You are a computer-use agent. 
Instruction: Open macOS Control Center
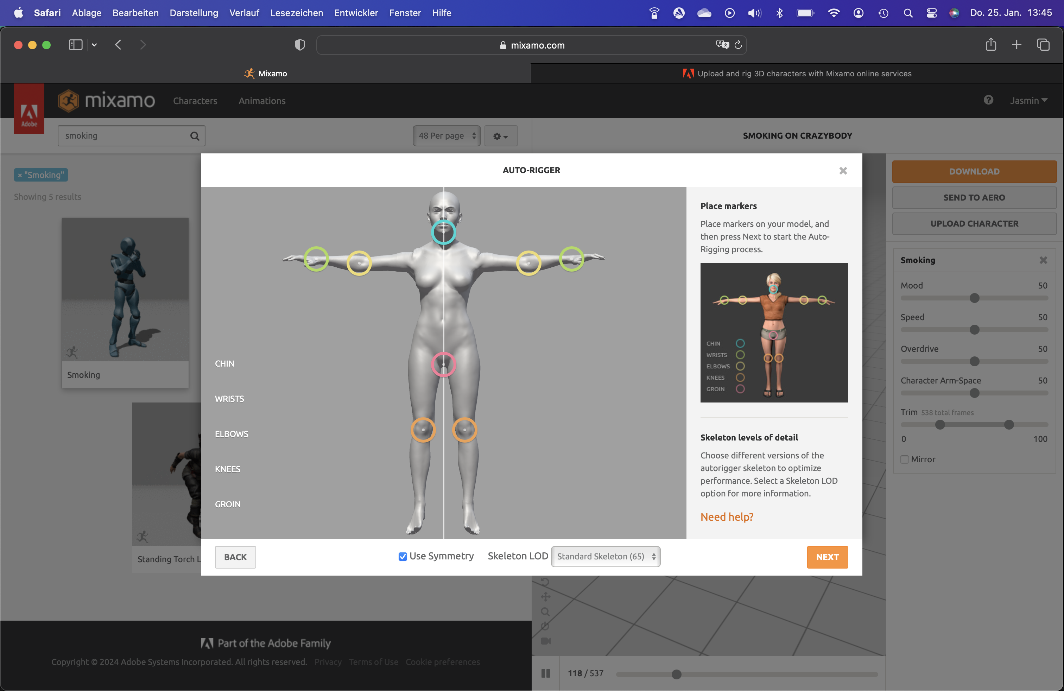931,13
